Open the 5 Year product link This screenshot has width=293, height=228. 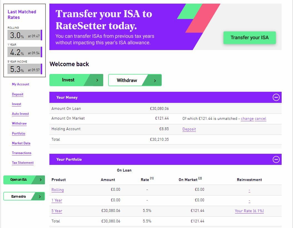(57, 211)
